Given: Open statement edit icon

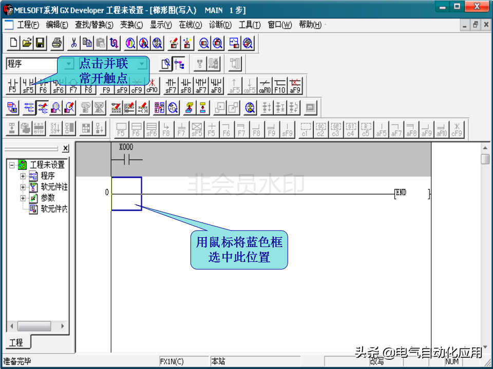Looking at the screenshot, I should (x=129, y=108).
